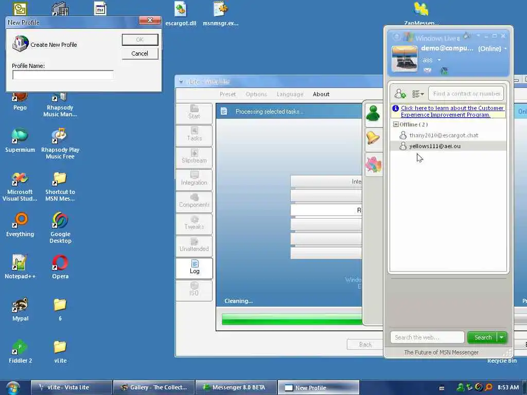527x395 pixels.
Task: Select the Unattended page in vLite sidebar
Action: tap(194, 245)
